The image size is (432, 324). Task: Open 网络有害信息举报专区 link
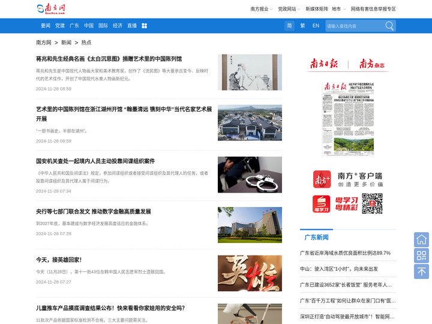pyautogui.click(x=373, y=9)
